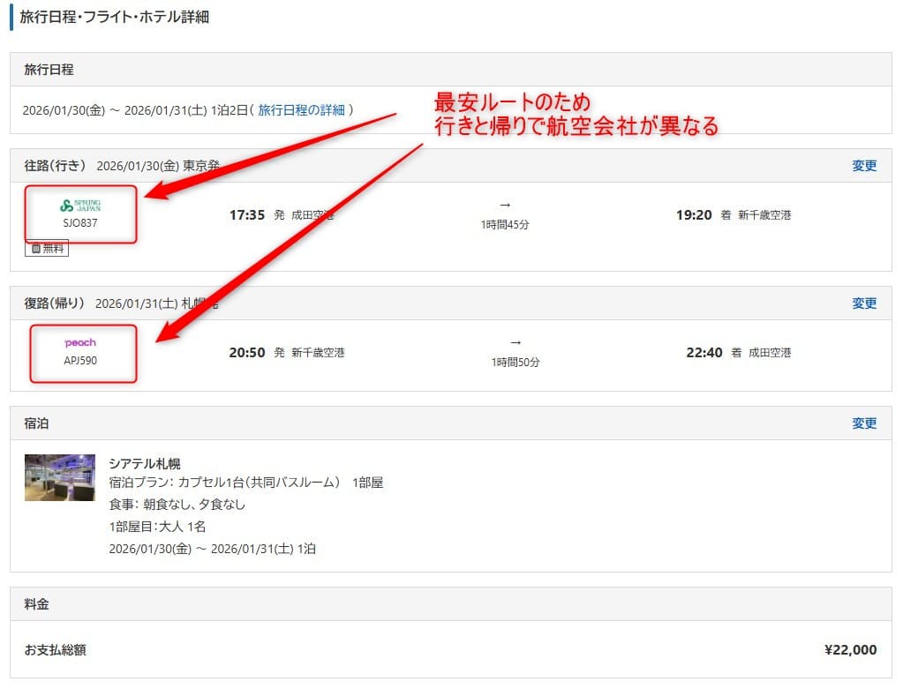This screenshot has height=689, width=903.
Task: Click the 宿泊プラン capsule room description
Action: pyautogui.click(x=245, y=483)
